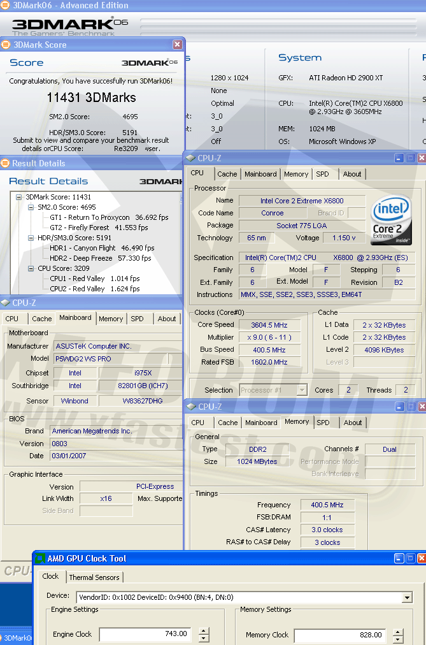Click the Multiplier x 9.0 ( 6 - 11 ) value

point(269,337)
